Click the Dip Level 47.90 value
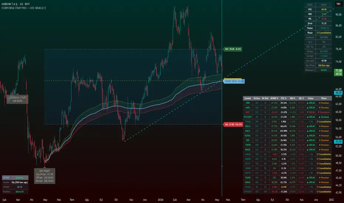This screenshot has width=344, height=203. pyautogui.click(x=324, y=61)
